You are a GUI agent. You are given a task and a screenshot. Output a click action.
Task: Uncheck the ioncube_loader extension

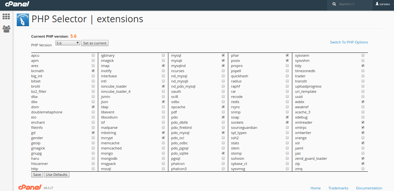click(163, 86)
